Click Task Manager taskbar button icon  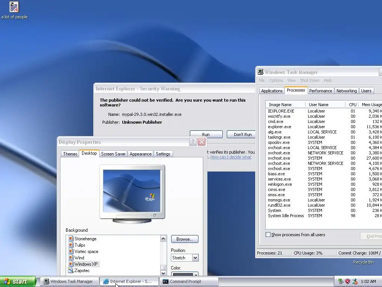[46, 281]
